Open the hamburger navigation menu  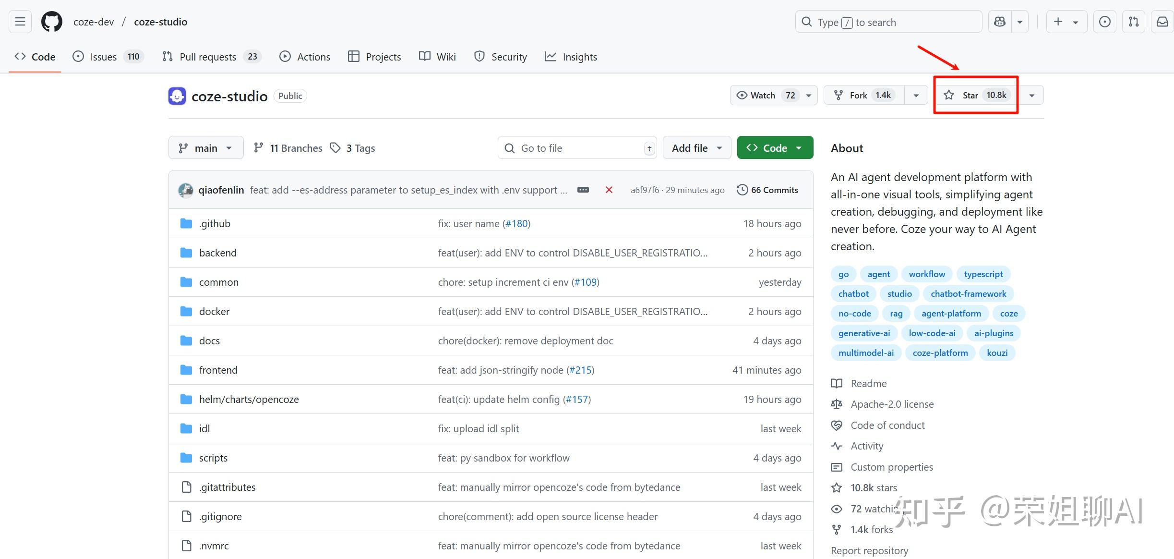(x=20, y=22)
